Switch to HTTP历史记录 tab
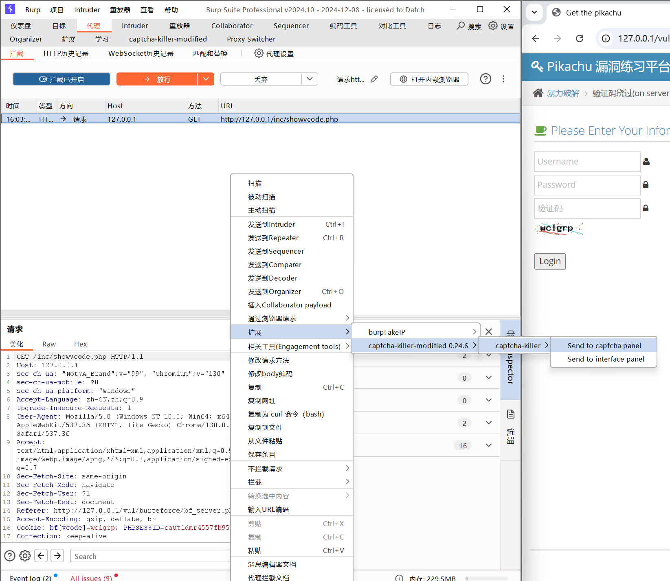The width and height of the screenshot is (670, 581). coord(66,53)
